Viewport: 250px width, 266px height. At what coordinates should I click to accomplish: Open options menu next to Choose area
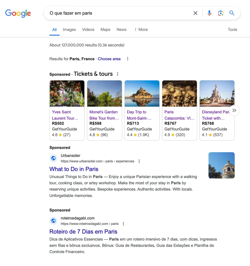point(128,59)
